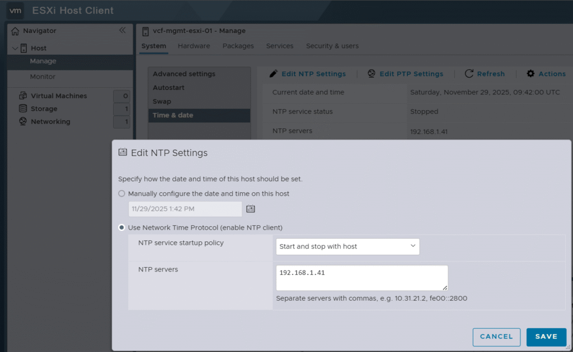The height and width of the screenshot is (352, 573).
Task: Collapse the Host tree node
Action: (x=15, y=48)
